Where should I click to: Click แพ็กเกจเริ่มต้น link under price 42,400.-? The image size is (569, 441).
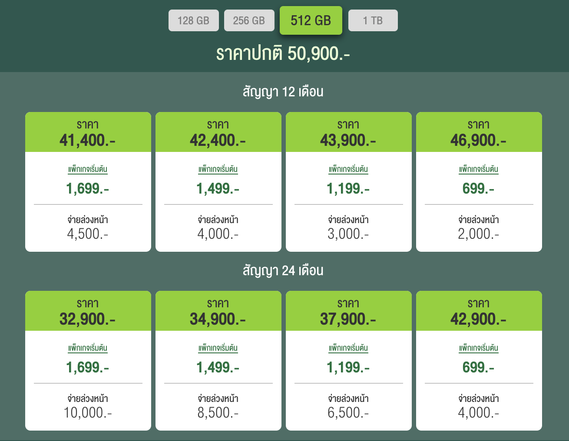click(x=218, y=169)
